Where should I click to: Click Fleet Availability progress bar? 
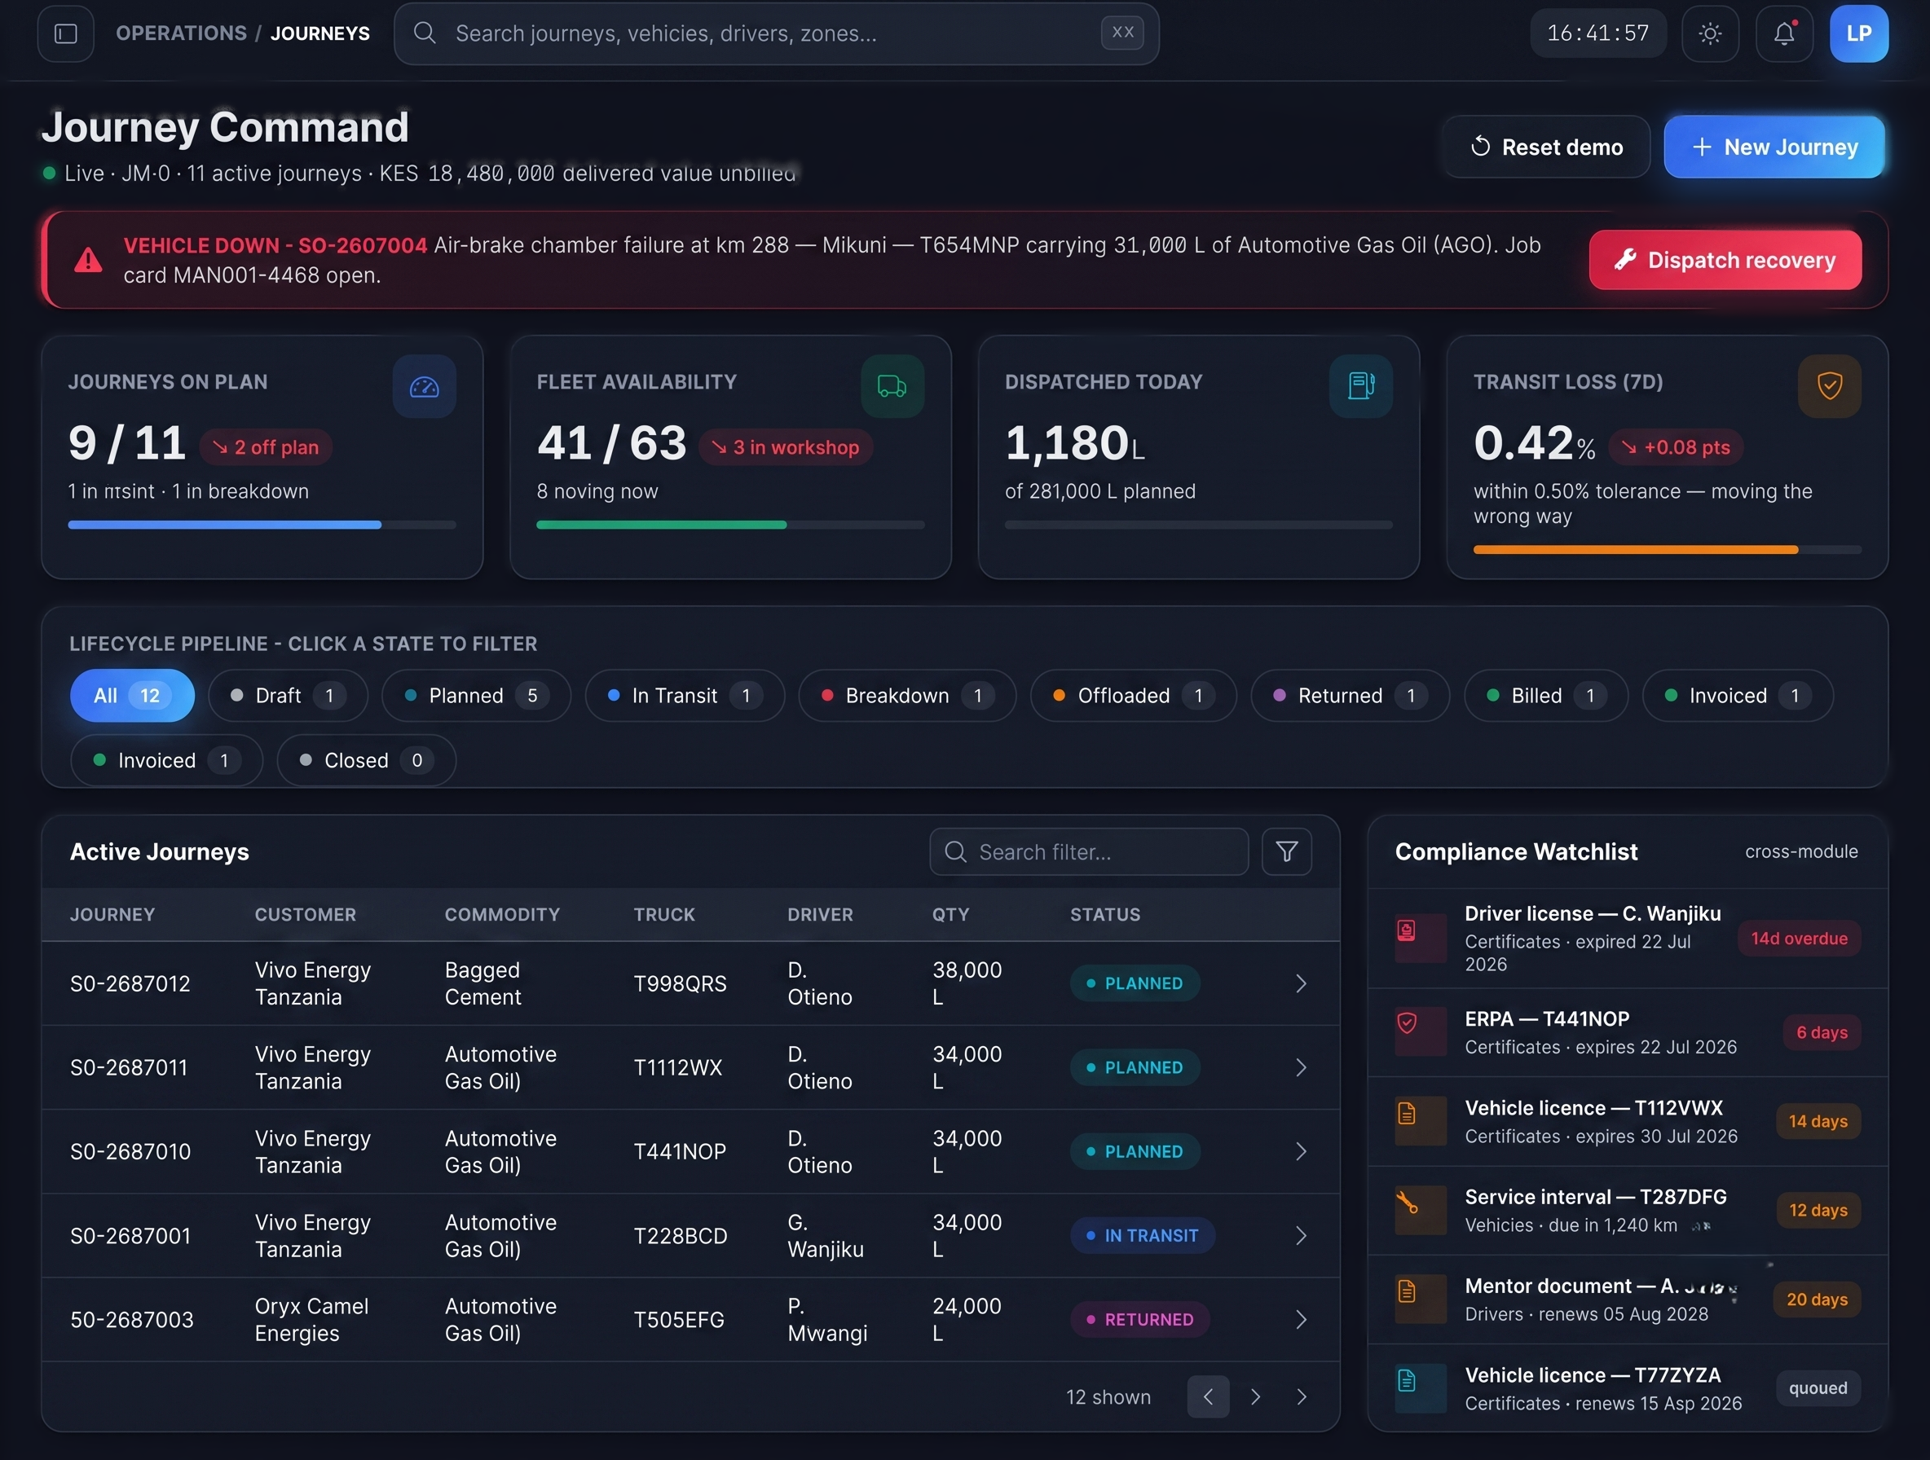pyautogui.click(x=730, y=525)
